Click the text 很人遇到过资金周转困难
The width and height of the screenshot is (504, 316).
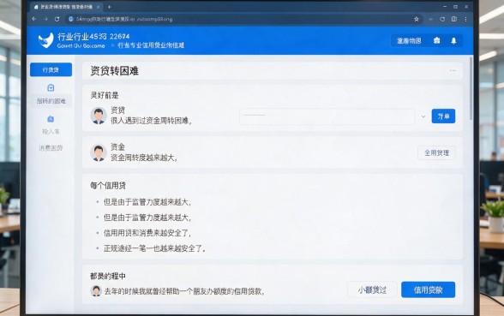click(151, 121)
